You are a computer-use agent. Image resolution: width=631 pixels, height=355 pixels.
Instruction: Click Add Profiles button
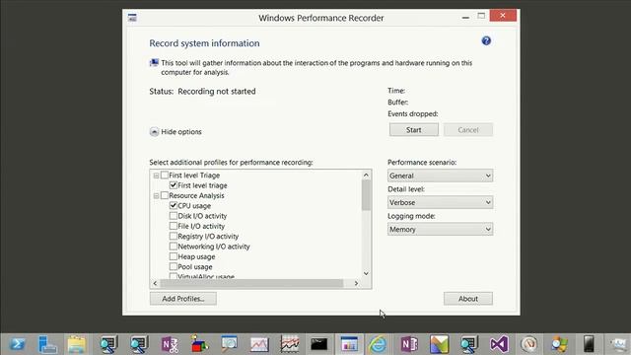point(183,299)
